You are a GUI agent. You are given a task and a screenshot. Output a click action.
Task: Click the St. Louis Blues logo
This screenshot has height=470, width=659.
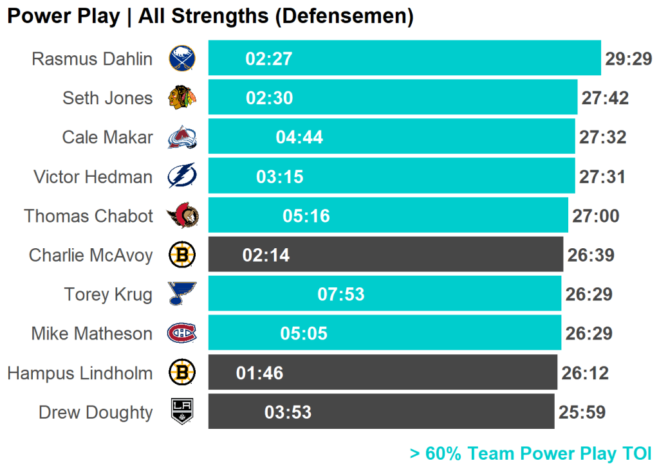pyautogui.click(x=181, y=294)
